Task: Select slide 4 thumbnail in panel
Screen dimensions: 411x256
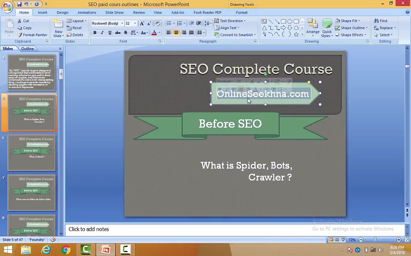Action: (x=31, y=73)
